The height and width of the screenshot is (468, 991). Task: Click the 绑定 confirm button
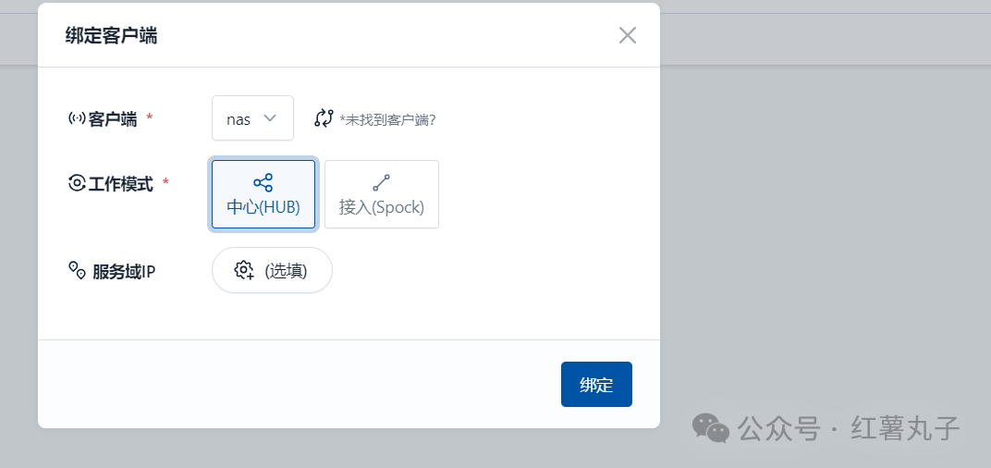[x=596, y=385]
